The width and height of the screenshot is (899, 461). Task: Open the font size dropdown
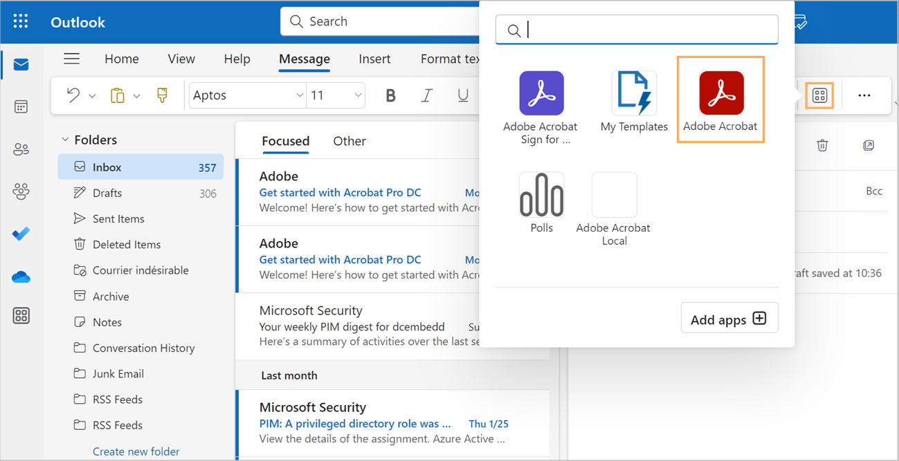[357, 95]
